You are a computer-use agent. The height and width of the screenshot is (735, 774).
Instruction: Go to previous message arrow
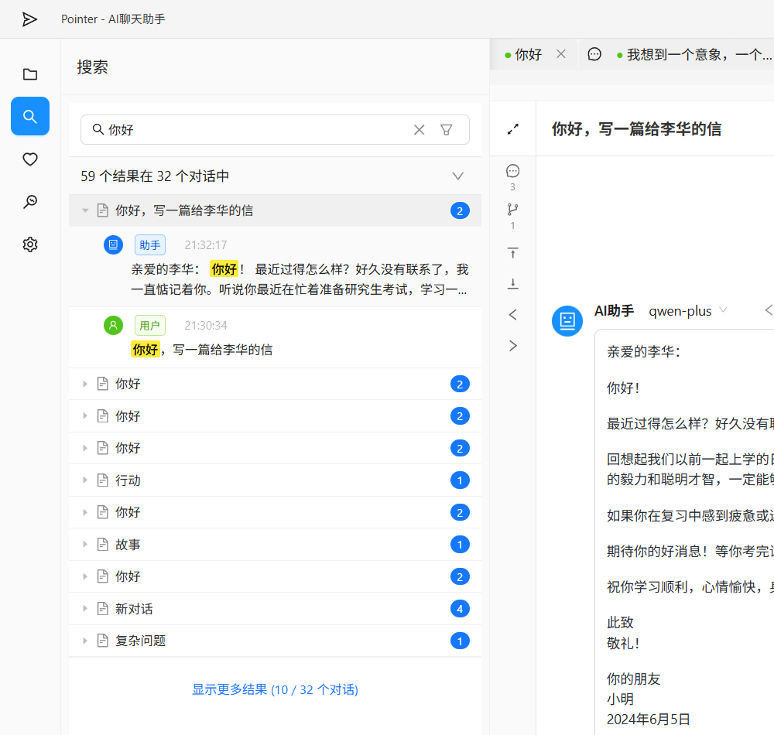pos(513,315)
